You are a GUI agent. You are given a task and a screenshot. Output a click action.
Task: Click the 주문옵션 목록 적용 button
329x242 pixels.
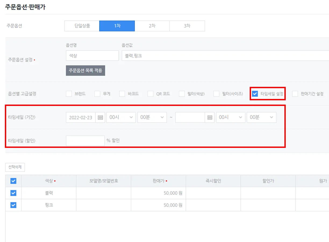pyautogui.click(x=85, y=70)
